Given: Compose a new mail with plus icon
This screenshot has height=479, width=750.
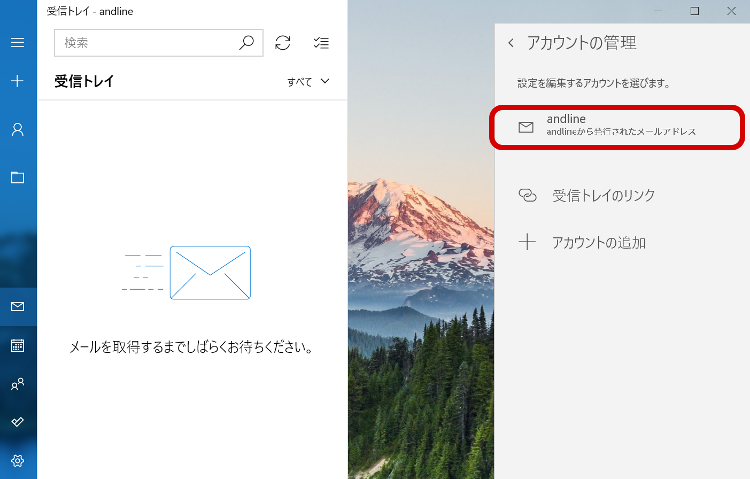Looking at the screenshot, I should (18, 81).
